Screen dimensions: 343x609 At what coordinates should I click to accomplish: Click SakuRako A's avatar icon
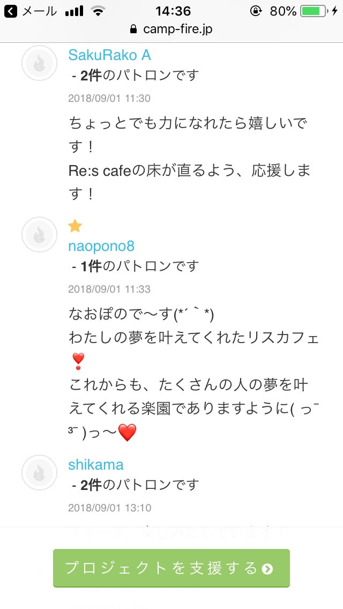[x=39, y=63]
